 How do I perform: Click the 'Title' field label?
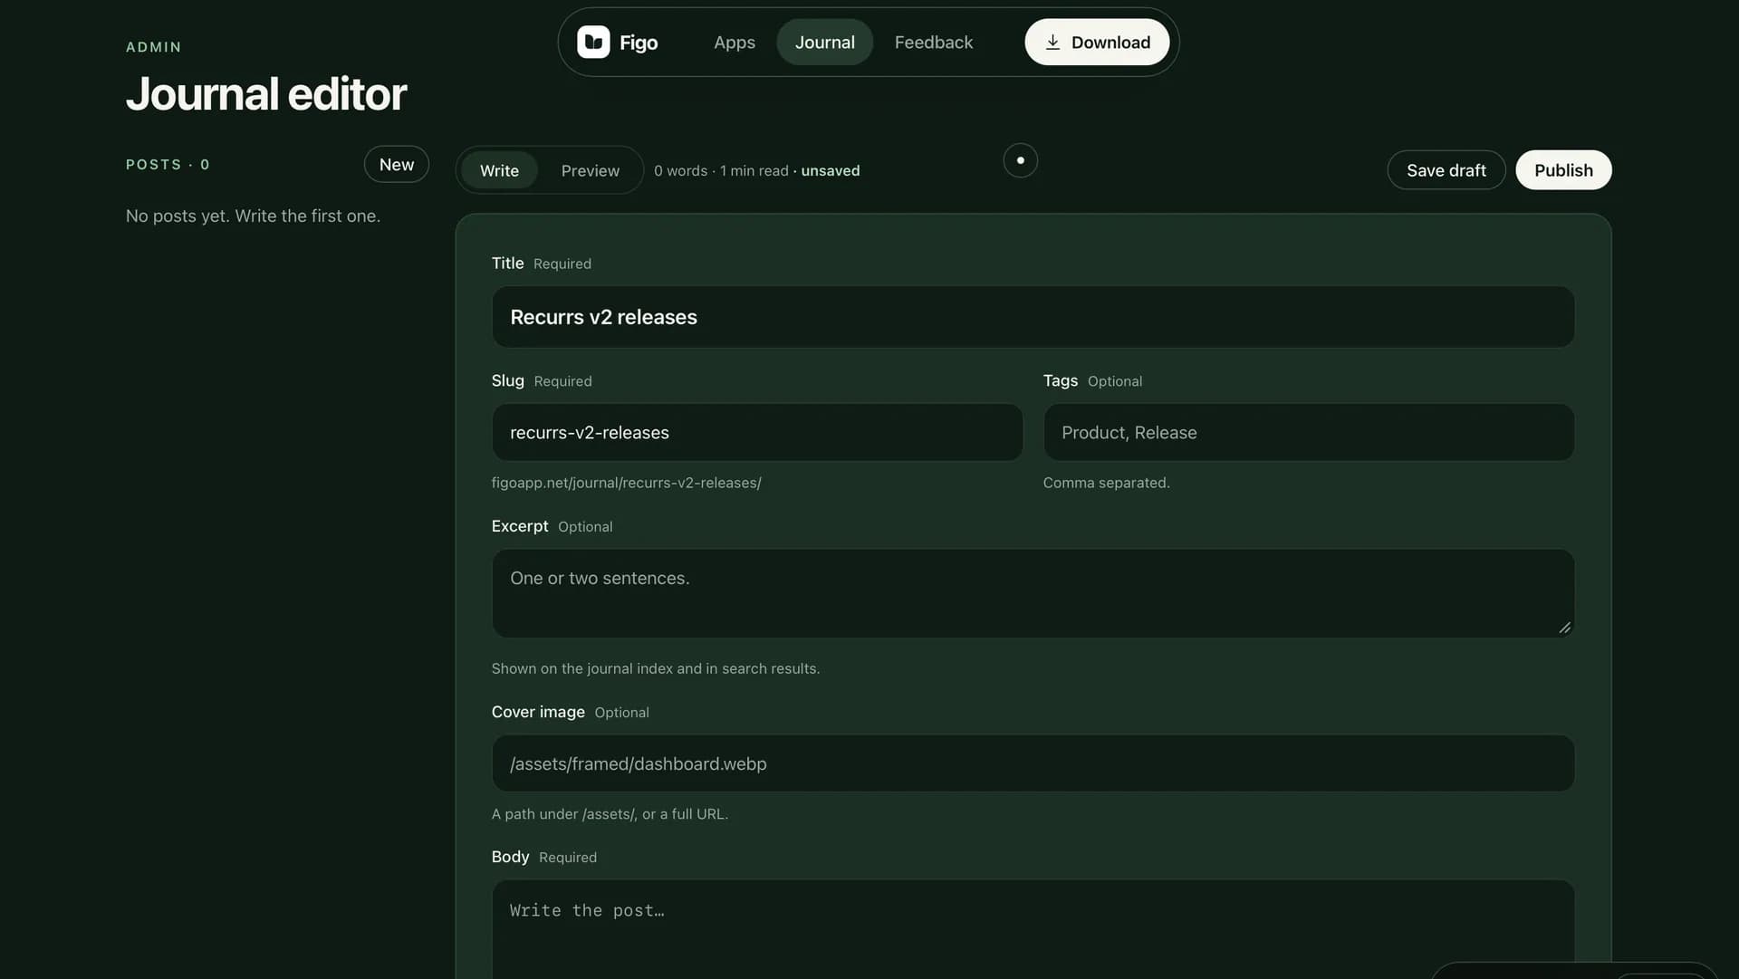(x=507, y=263)
